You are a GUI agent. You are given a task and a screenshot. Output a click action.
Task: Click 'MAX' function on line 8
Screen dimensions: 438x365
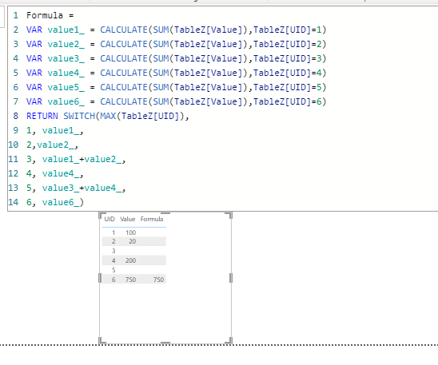coord(108,116)
